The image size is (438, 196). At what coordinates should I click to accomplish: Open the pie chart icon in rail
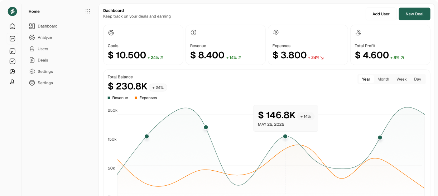[12, 71]
